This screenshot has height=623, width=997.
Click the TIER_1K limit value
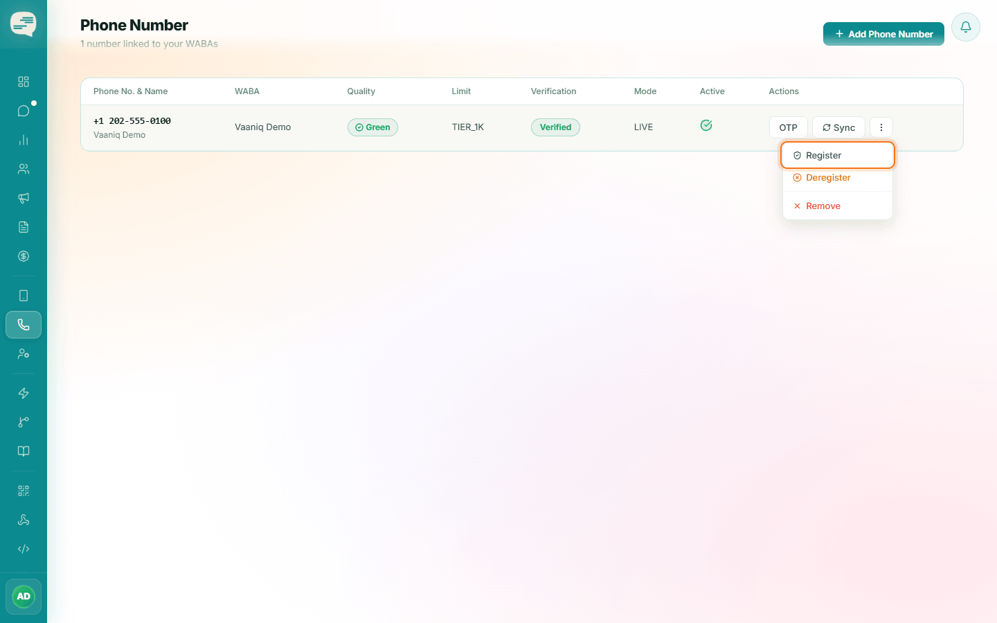(468, 127)
